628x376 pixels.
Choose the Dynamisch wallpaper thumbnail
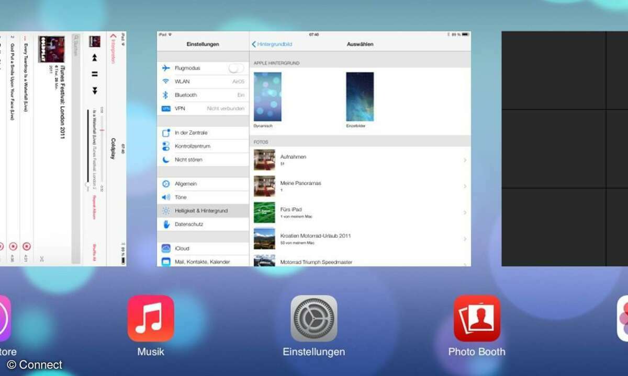[267, 97]
